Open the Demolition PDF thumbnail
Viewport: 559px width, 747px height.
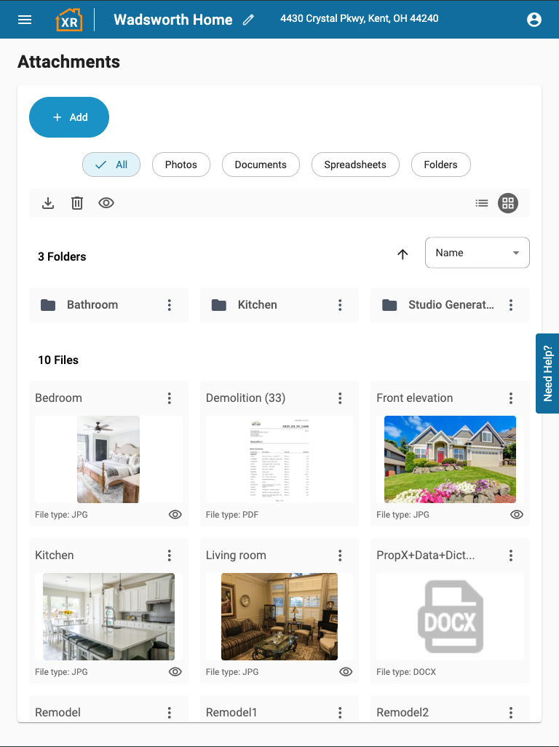279,459
